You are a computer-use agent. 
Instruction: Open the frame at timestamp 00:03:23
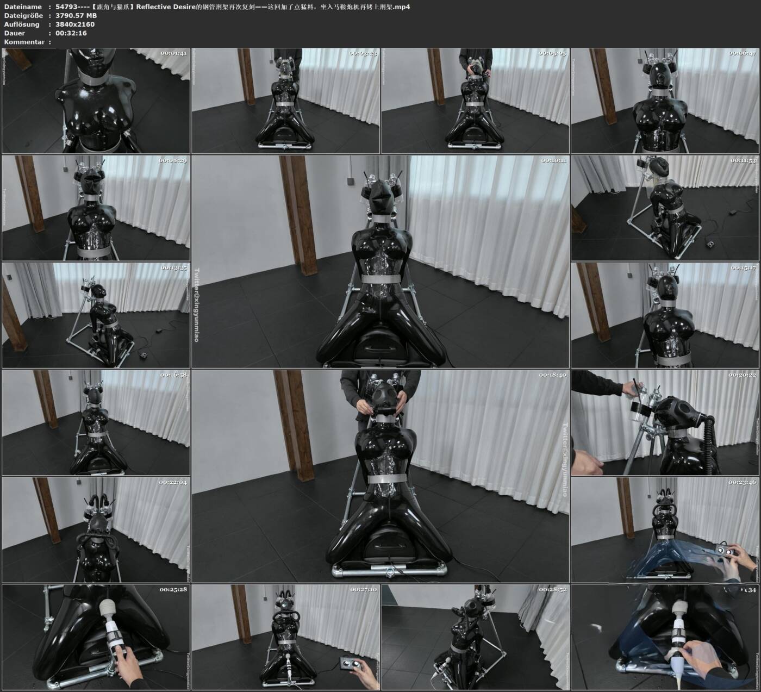coord(285,101)
